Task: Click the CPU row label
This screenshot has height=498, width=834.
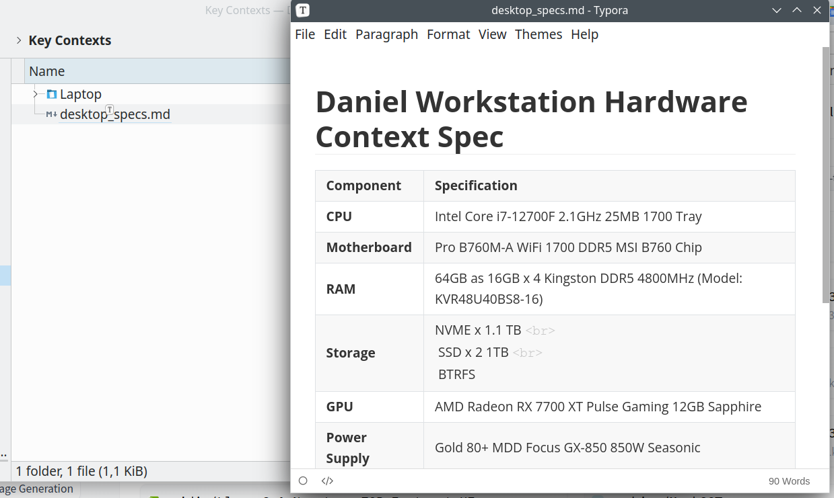Action: [x=339, y=216]
